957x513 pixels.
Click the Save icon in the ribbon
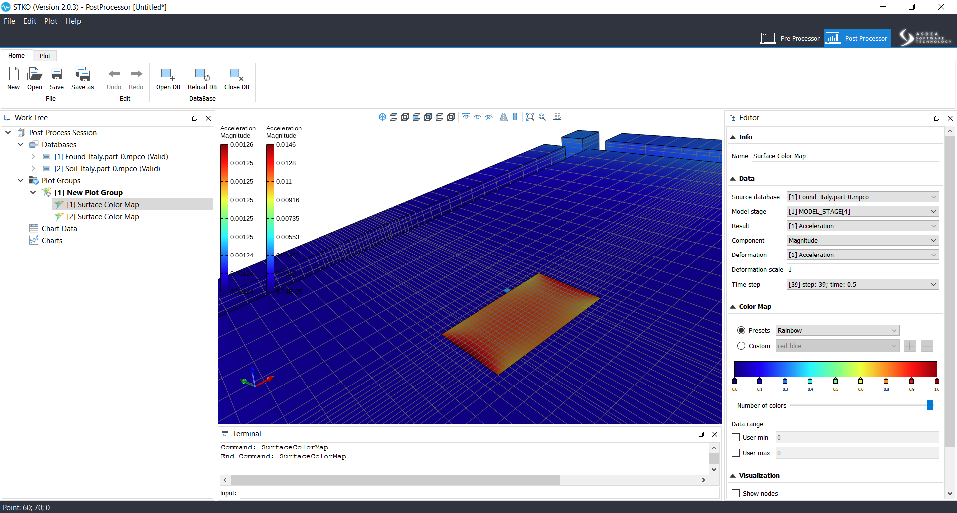coord(57,74)
